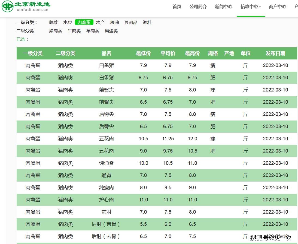Viewport: 298px width, 244px height.
Task: Choose the 粮油 category
Action: point(114,23)
